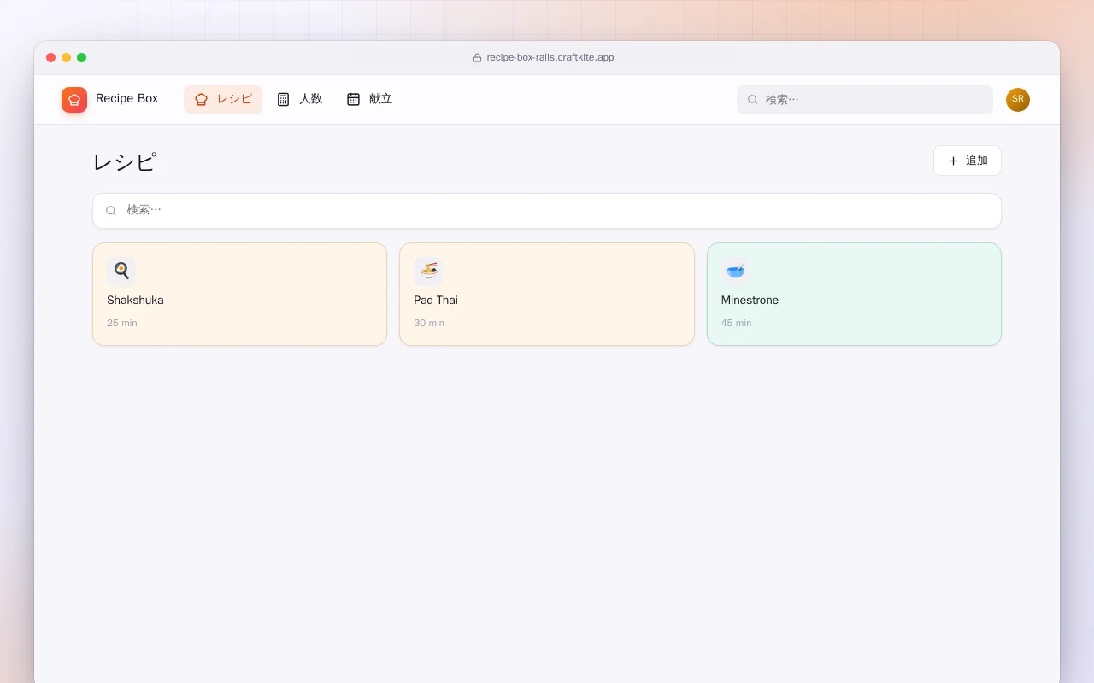1094x683 pixels.
Task: Focus the recipe list search field
Action: coord(547,211)
